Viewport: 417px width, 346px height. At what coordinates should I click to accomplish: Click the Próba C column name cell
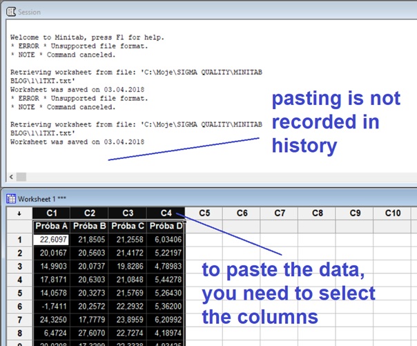(x=128, y=227)
